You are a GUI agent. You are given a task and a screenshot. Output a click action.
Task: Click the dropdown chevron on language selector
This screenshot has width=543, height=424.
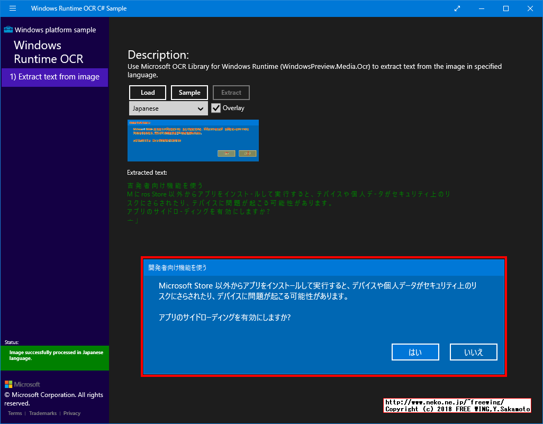coord(201,108)
